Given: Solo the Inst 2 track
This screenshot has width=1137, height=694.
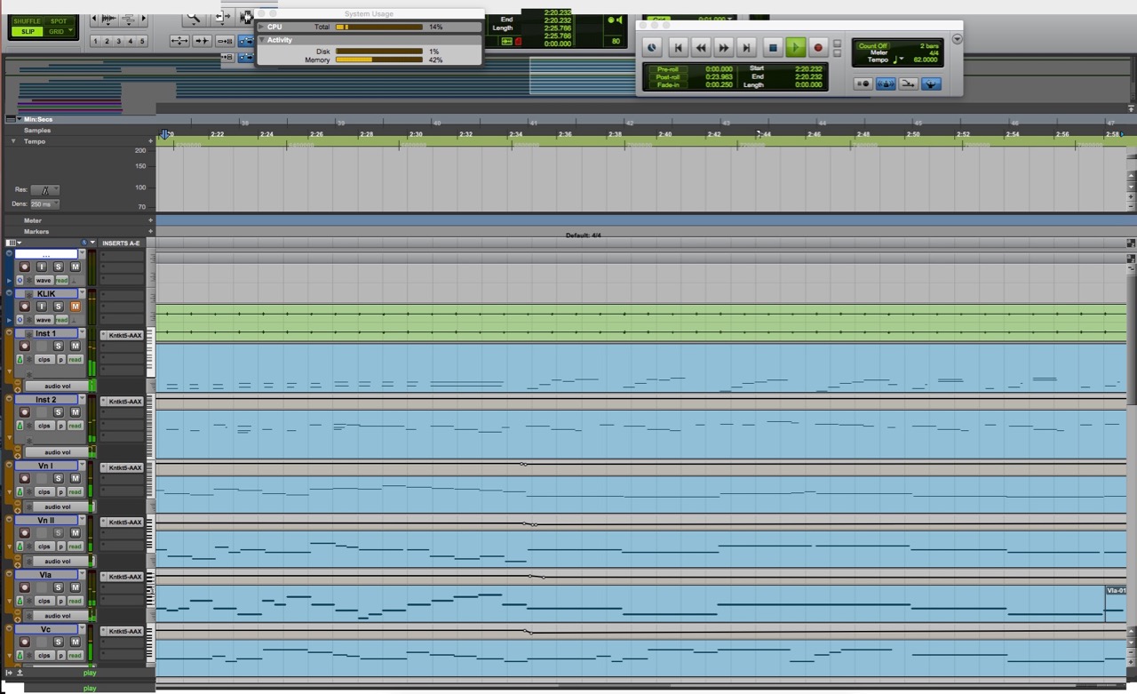Looking at the screenshot, I should (x=59, y=412).
